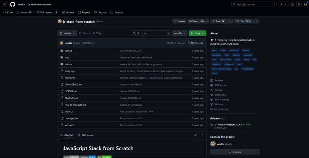
Task: Switch to the MIT license tab
Action: point(86,135)
